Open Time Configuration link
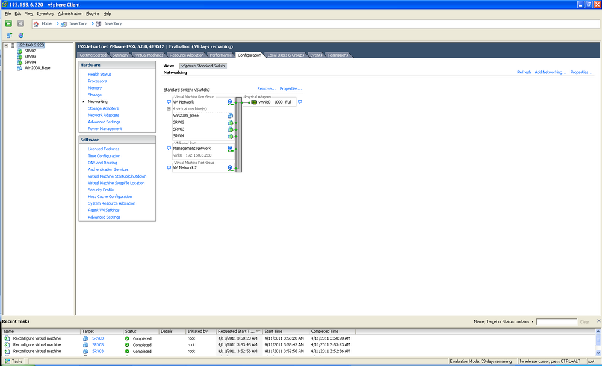Screen dimensions: 602x366 [104, 156]
